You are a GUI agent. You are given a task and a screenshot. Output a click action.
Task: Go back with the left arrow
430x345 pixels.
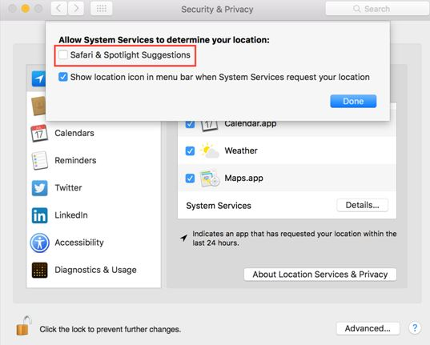[59, 9]
